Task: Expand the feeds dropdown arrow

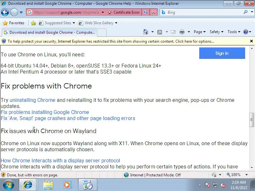Action: (167, 32)
